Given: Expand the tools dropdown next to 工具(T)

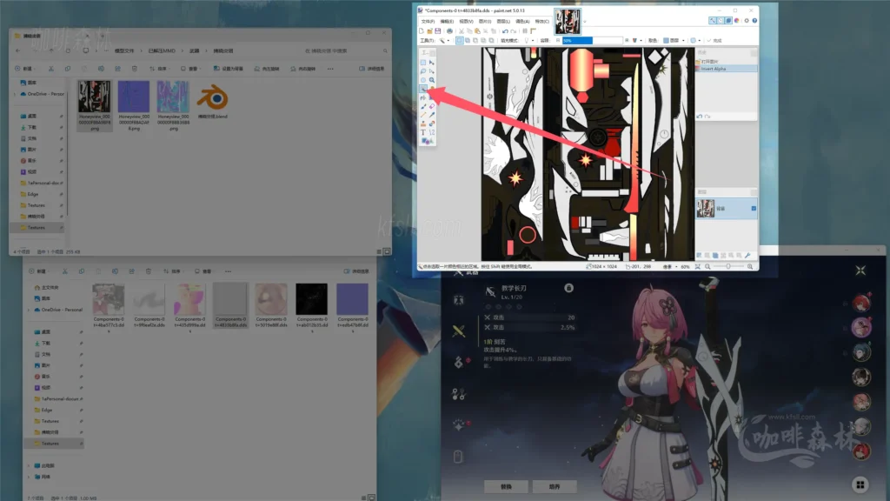Looking at the screenshot, I should coord(448,40).
